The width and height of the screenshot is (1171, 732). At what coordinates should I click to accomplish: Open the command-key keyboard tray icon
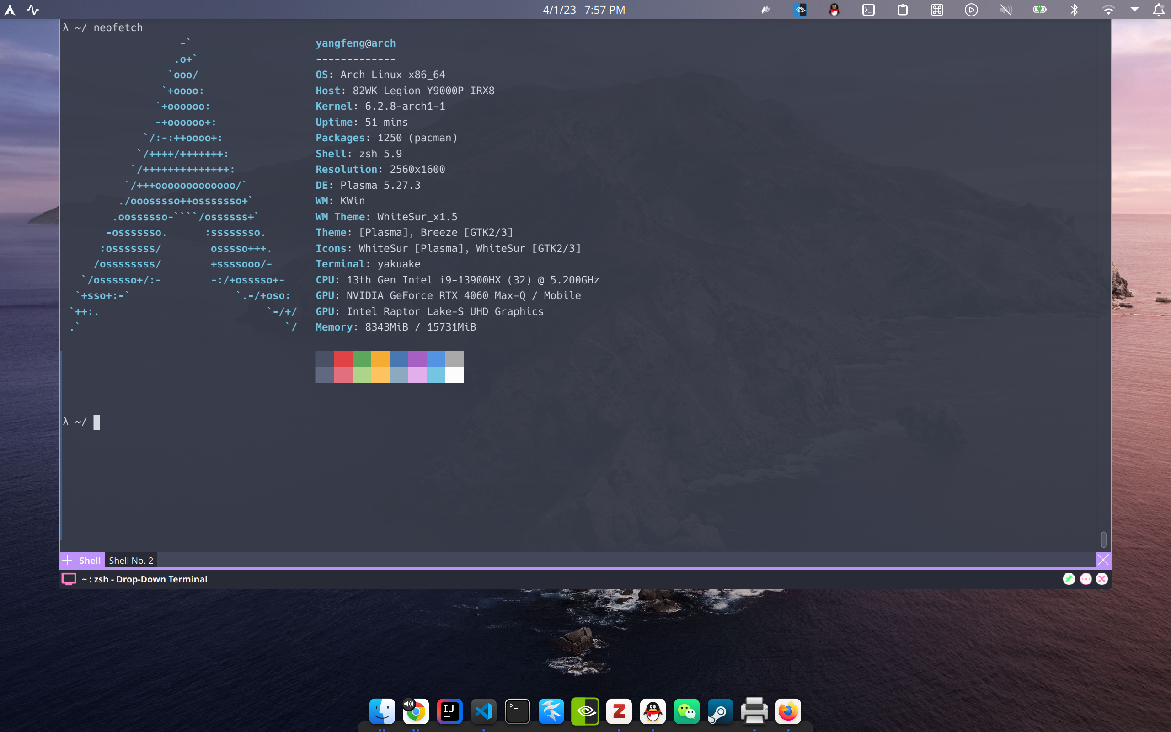pos(937,10)
